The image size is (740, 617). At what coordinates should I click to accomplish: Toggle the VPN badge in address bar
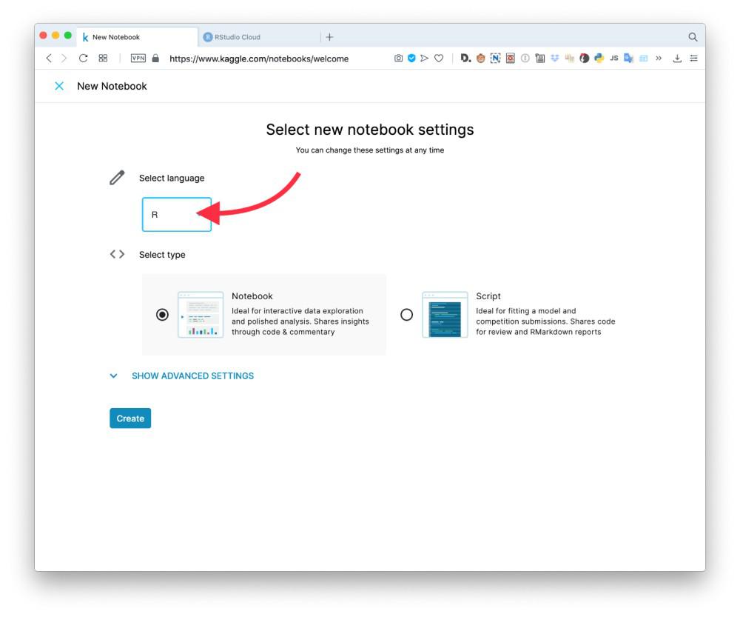pyautogui.click(x=138, y=58)
